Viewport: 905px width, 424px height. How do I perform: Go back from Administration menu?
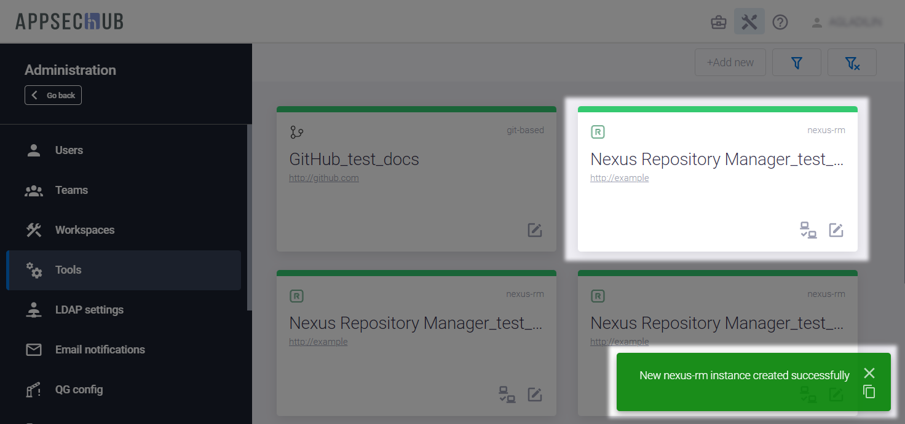click(53, 95)
